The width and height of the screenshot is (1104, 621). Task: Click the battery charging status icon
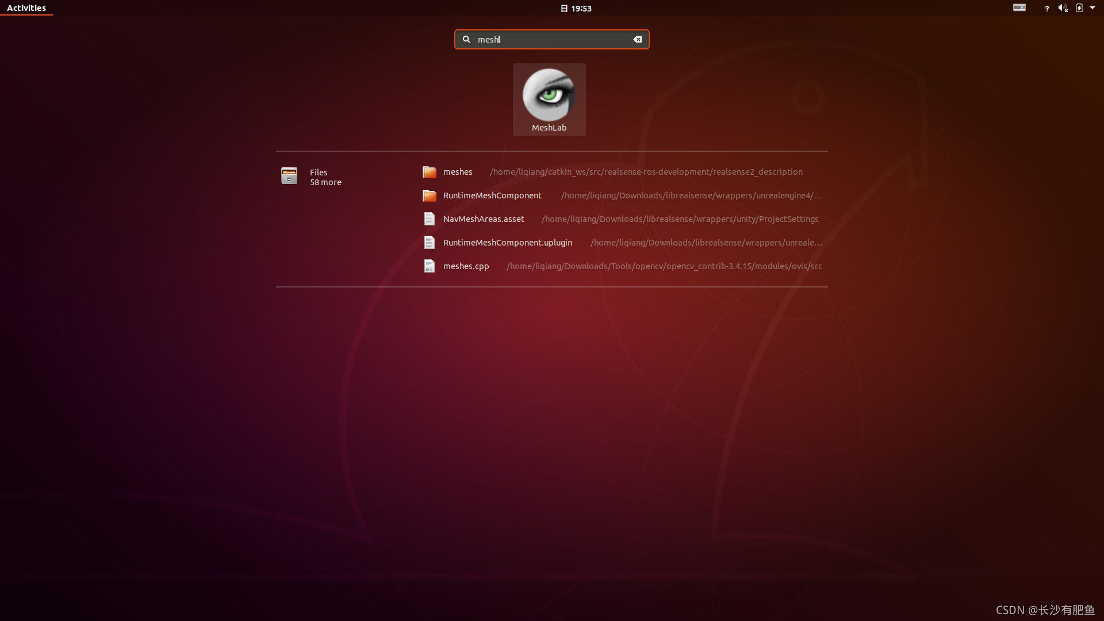(x=1079, y=8)
